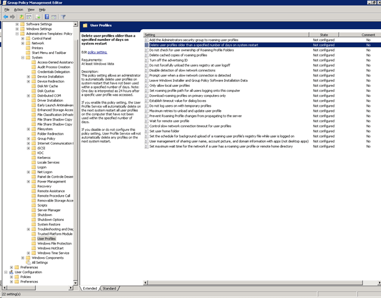Screen dimensions: 381x298
Task: Click tree pane scroll down arrow
Action: [x=75, y=282]
